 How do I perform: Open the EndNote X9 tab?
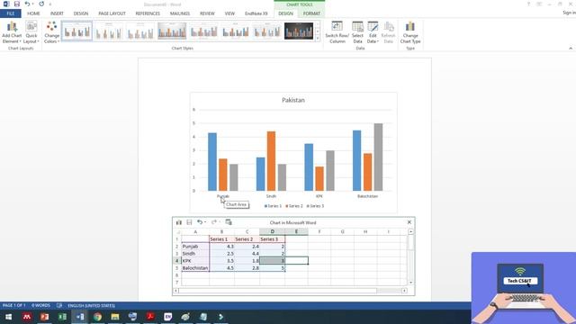tap(256, 13)
